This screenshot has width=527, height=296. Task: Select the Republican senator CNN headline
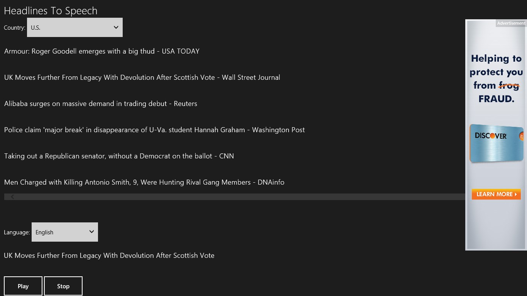[119, 156]
